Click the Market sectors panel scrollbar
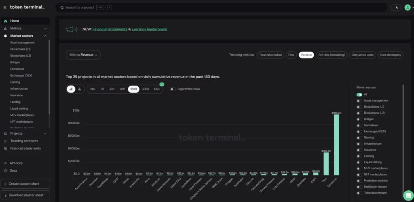The width and height of the screenshot is (414, 202). point(403,121)
